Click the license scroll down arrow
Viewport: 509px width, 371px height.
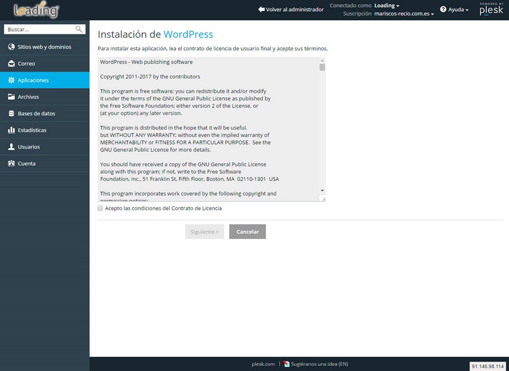(322, 190)
